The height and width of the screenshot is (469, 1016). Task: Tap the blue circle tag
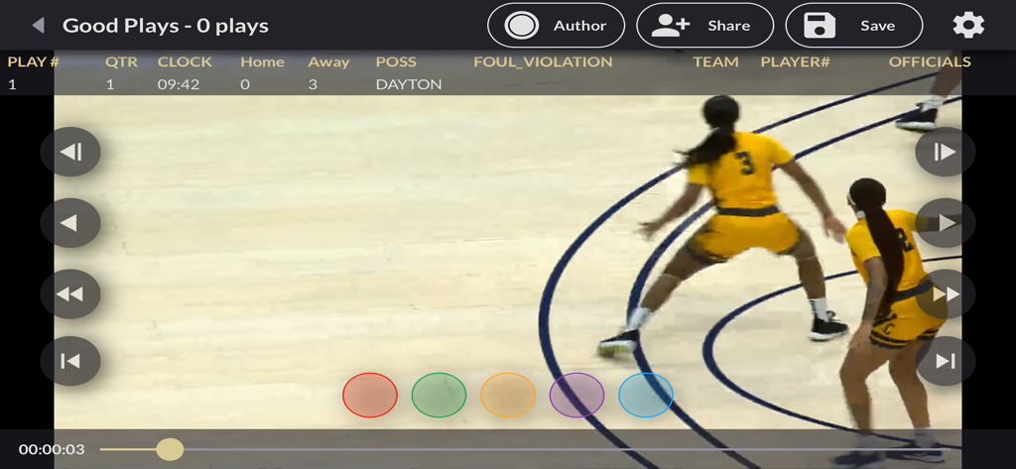click(646, 396)
